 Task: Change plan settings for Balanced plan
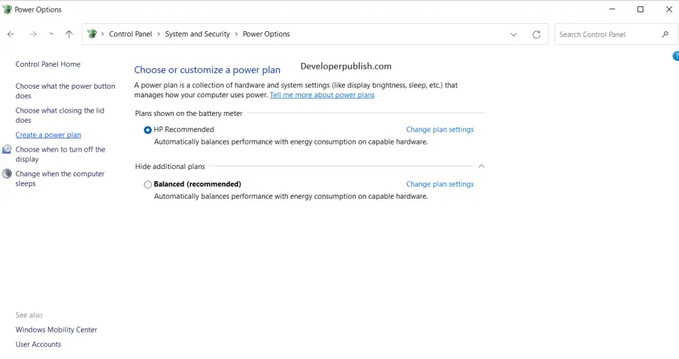440,184
